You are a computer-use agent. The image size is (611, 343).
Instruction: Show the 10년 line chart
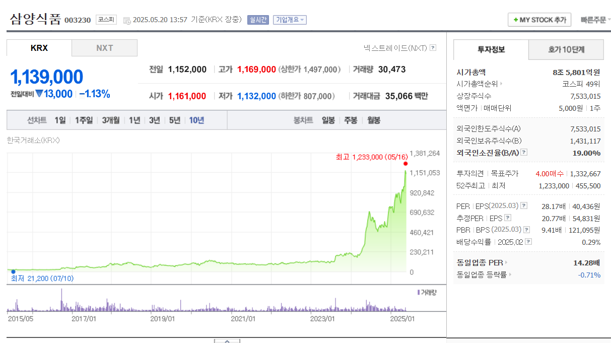tap(196, 120)
